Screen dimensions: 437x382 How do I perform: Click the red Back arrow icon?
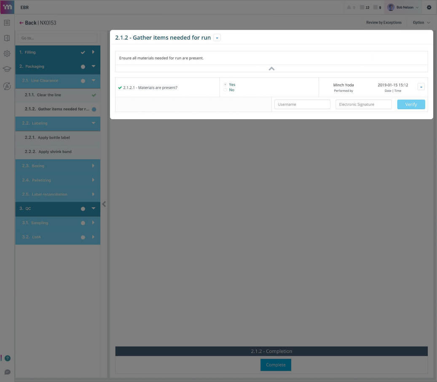[21, 23]
